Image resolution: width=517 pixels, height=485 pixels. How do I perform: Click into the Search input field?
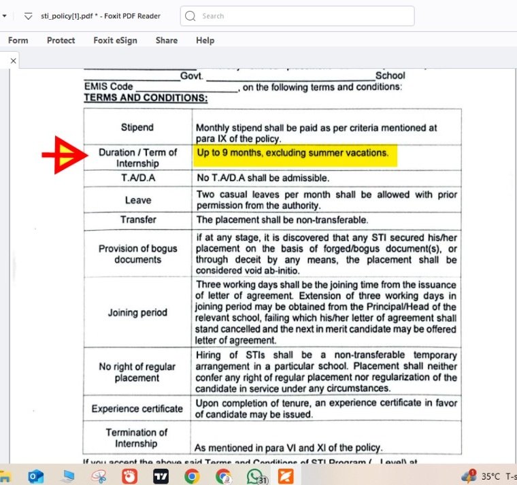297,16
